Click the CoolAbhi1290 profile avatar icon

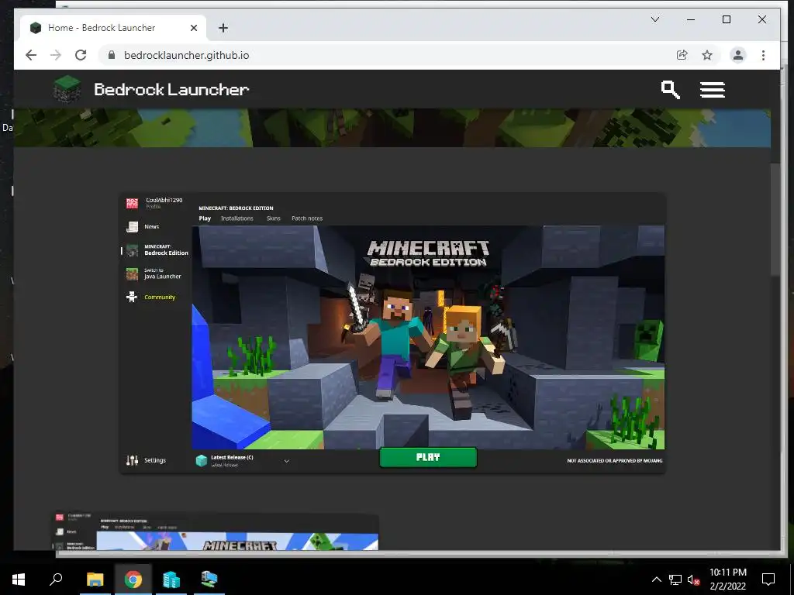132,203
